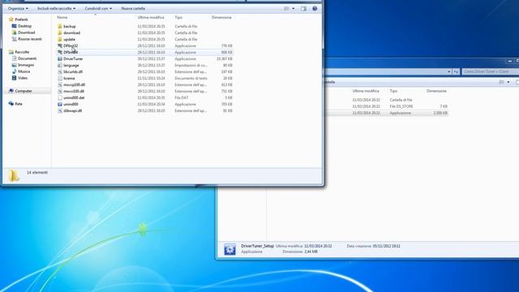The image size is (519, 292).
Task: Click search field in back Explorer window
Action: click(x=491, y=71)
